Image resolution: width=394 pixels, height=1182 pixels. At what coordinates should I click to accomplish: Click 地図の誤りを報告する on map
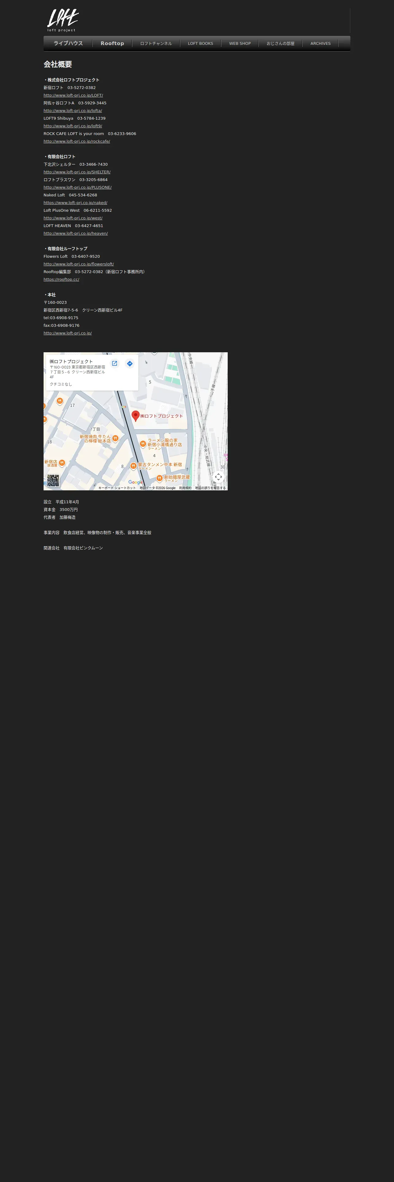coord(211,488)
